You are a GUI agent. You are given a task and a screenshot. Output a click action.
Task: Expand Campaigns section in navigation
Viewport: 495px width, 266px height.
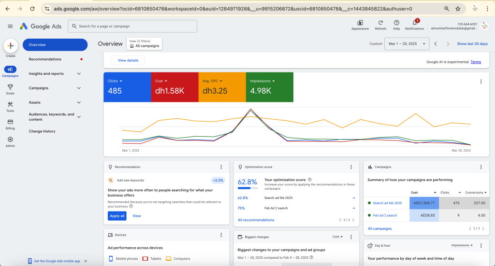point(79,88)
